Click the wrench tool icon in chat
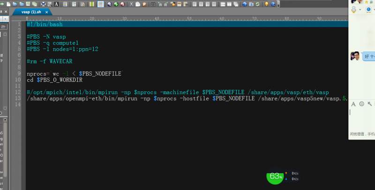The width and height of the screenshot is (375, 190). pos(370,104)
